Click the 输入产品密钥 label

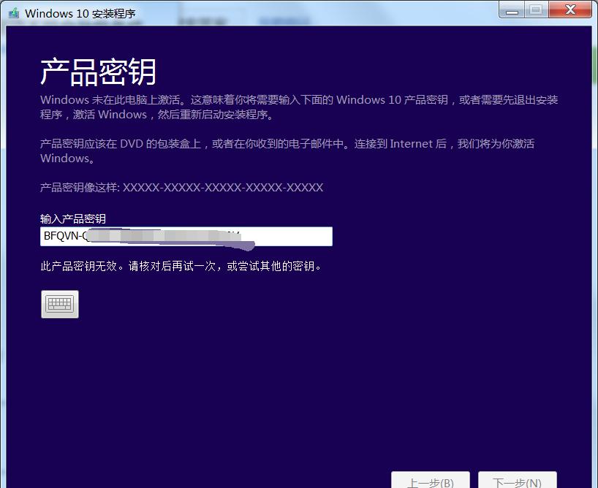(x=73, y=219)
